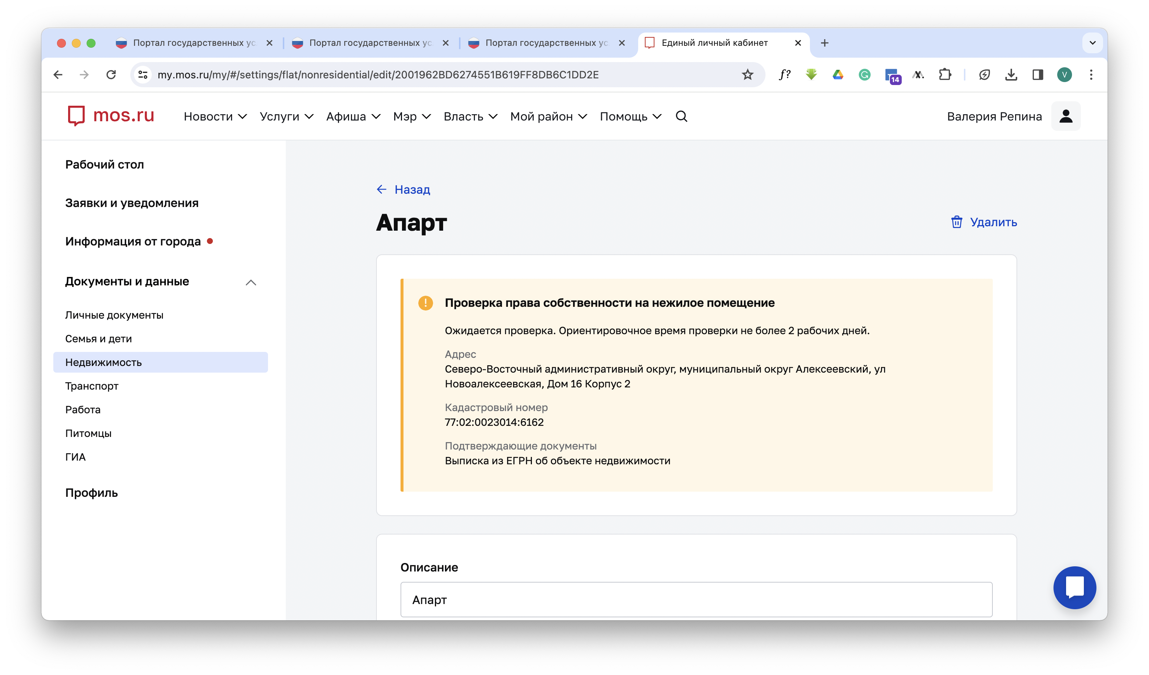Open Помощь dropdown menu
The width and height of the screenshot is (1149, 675).
coord(631,116)
